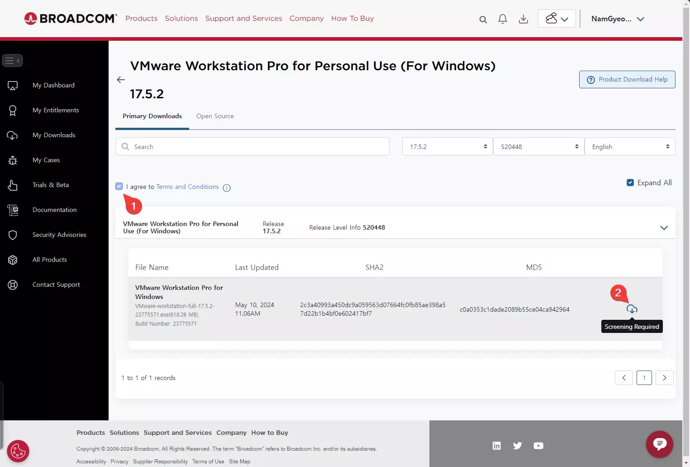Collapse the left sidebar with the toggle
The width and height of the screenshot is (690, 467).
point(12,60)
